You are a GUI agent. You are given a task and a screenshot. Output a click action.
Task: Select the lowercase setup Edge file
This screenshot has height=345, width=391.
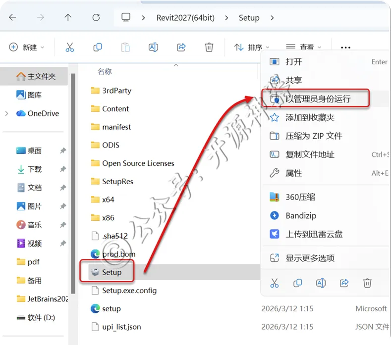106,309
